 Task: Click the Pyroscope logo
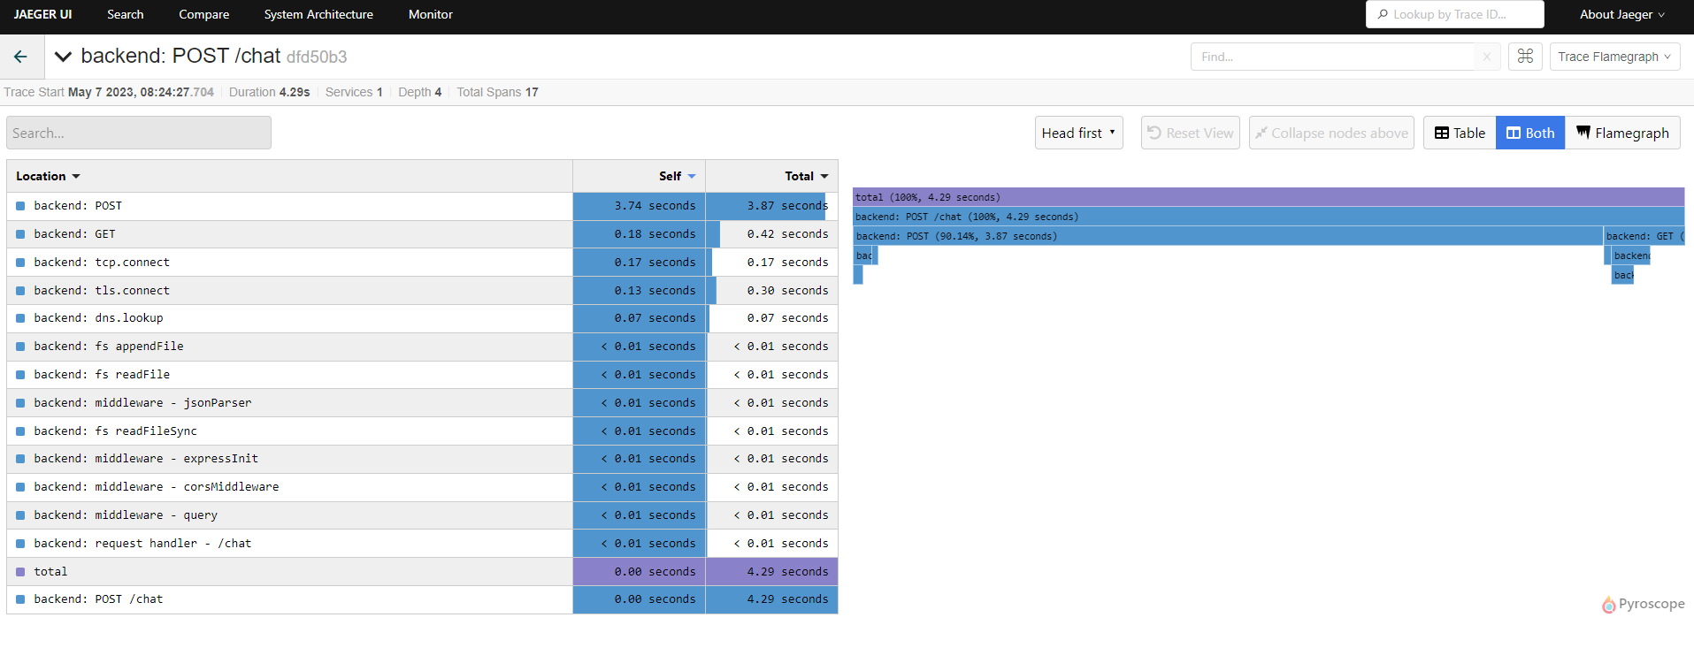[1643, 605]
